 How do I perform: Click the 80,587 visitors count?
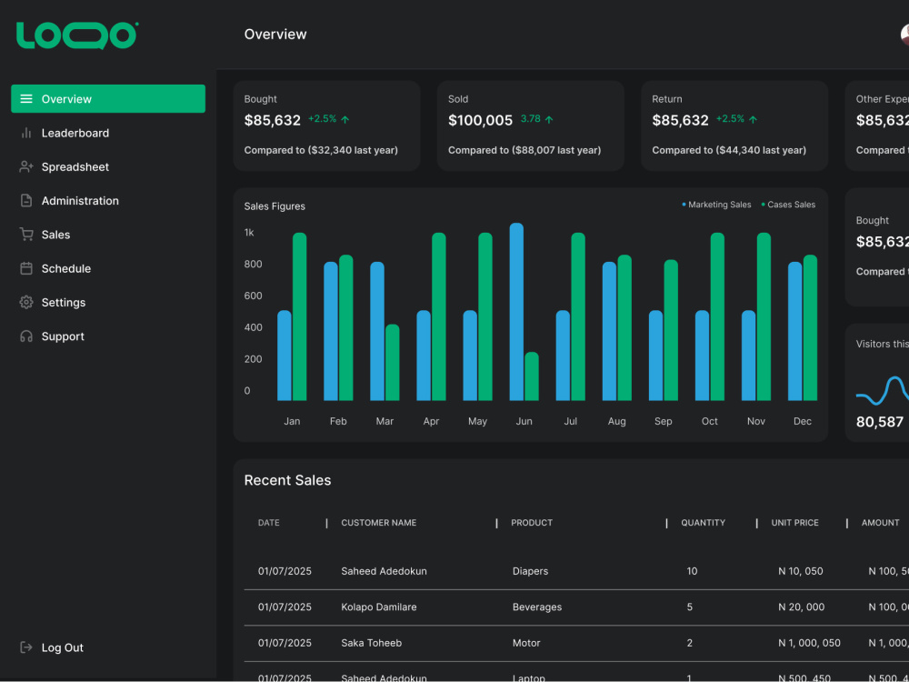880,422
